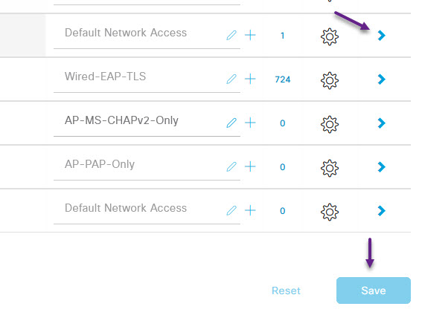422x315 pixels.
Task: Select the AP-PAP-Only protocol field
Action: click(147, 164)
